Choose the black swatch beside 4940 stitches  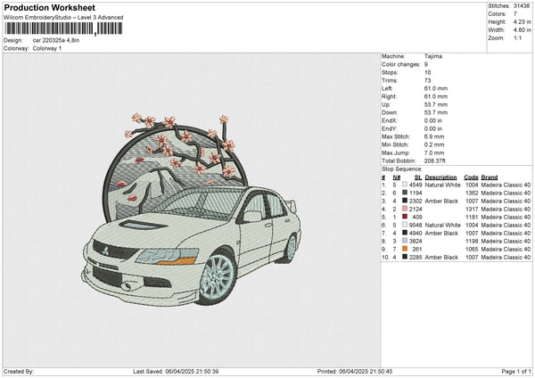(405, 233)
